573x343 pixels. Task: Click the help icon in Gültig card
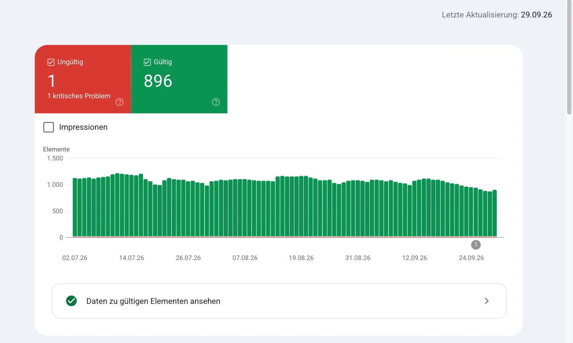pos(216,102)
